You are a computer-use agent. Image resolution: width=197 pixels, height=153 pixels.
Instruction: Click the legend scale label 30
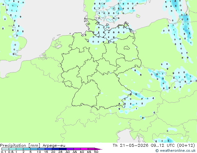[x=67, y=152]
